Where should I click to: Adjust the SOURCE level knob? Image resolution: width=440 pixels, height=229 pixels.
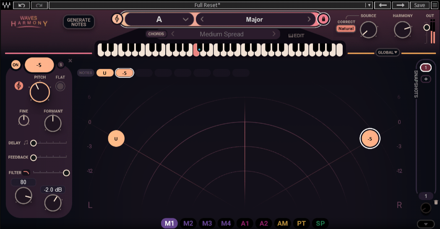[368, 30]
